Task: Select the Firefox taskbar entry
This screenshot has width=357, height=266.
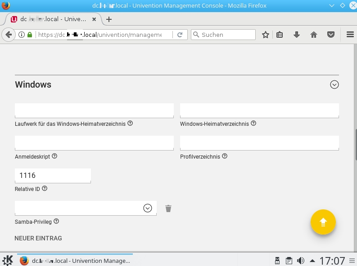Action: point(75,261)
